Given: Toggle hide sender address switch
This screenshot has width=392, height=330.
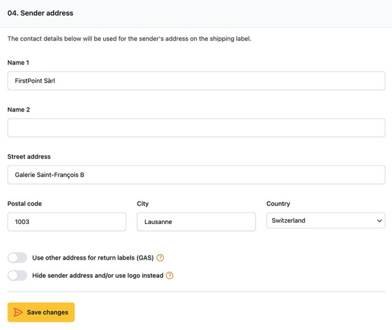Looking at the screenshot, I should pyautogui.click(x=17, y=276).
